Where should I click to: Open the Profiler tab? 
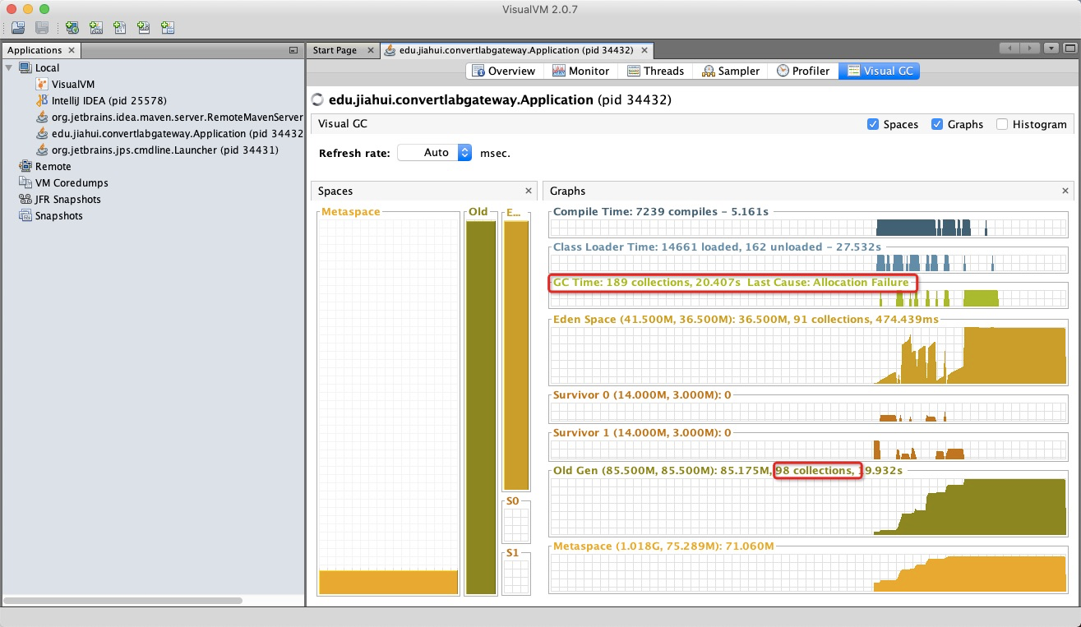[802, 71]
